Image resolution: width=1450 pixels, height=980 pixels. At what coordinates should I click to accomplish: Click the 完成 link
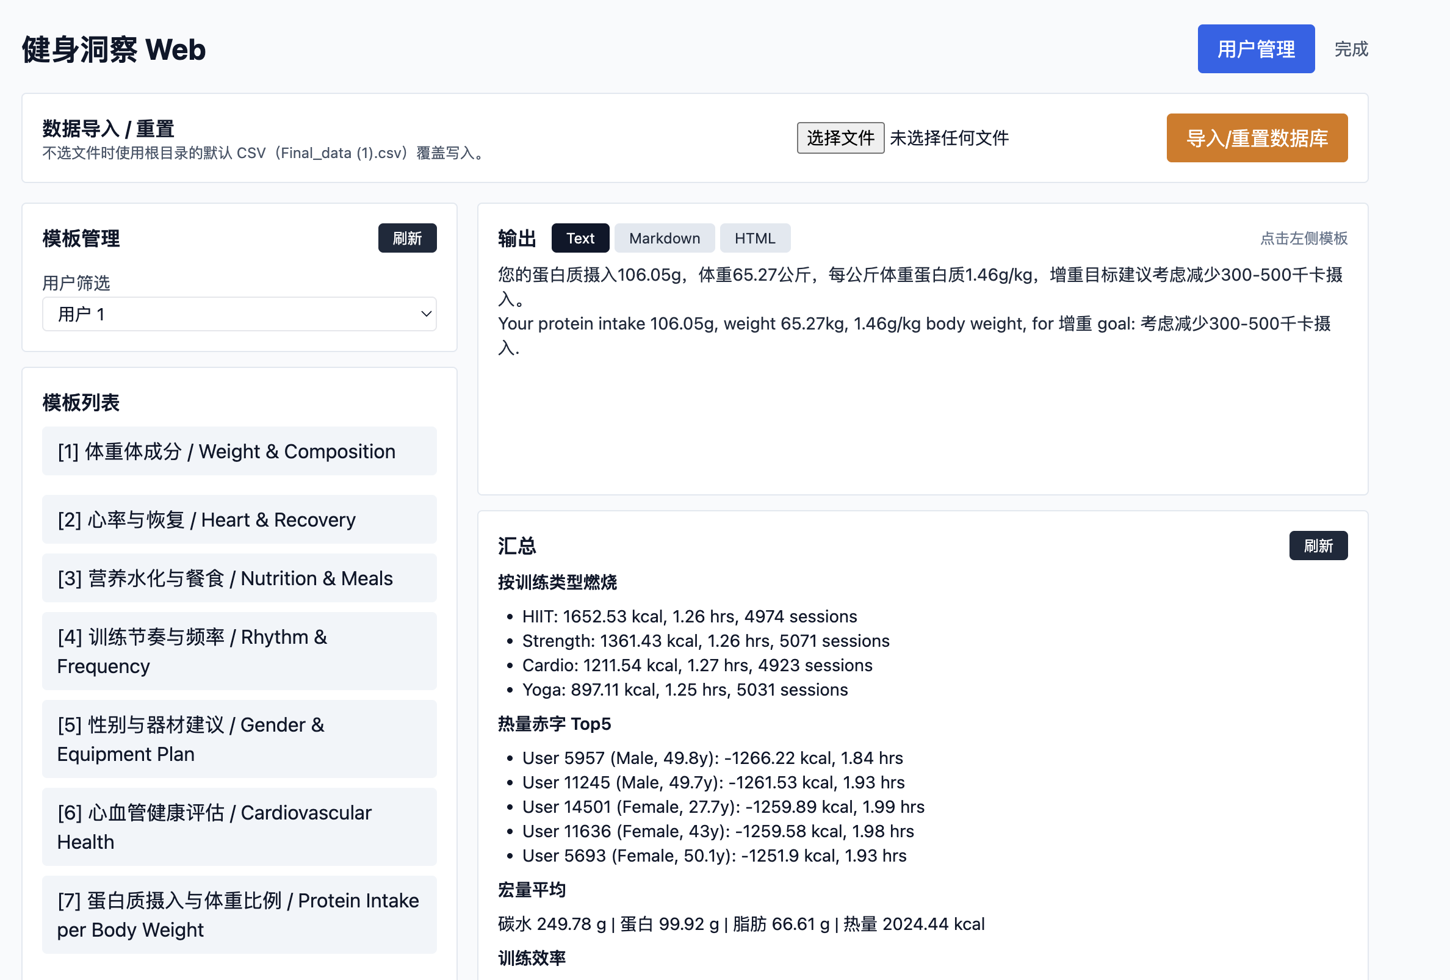pos(1351,48)
